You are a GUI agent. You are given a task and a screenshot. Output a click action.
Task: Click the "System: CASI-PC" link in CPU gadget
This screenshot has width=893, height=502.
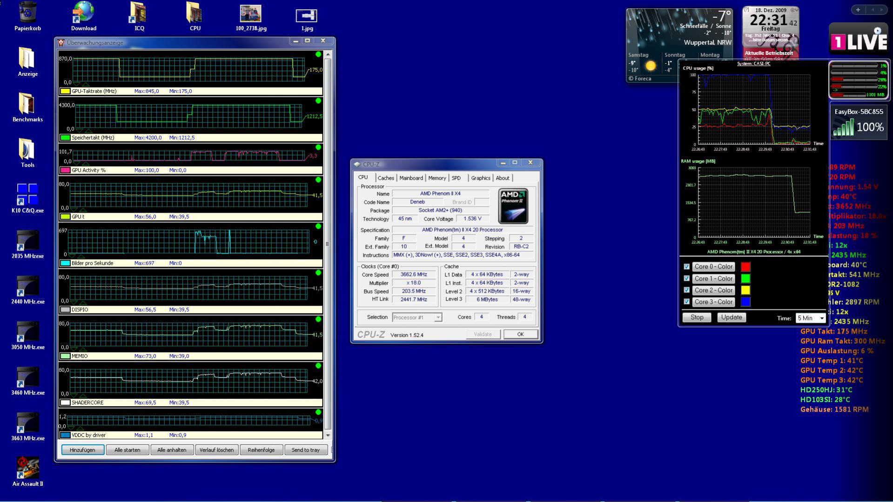pyautogui.click(x=753, y=64)
